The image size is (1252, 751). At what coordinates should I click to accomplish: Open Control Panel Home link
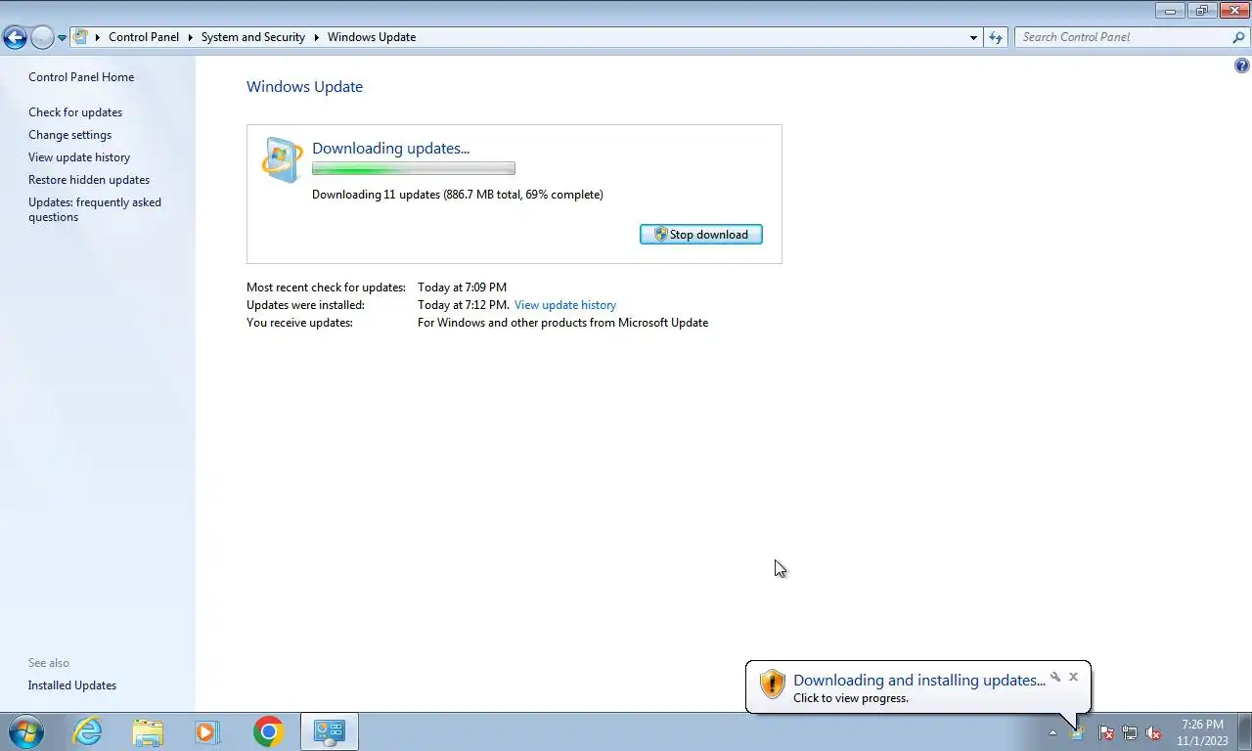point(81,77)
